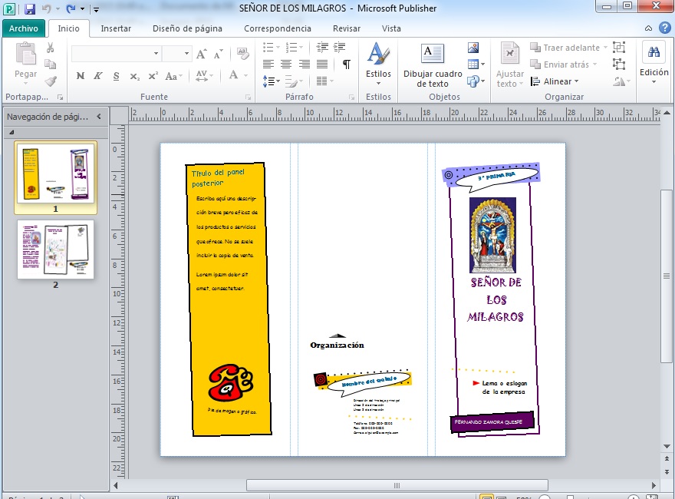
Task: Collapse the page navigation panel
Action: pos(98,117)
